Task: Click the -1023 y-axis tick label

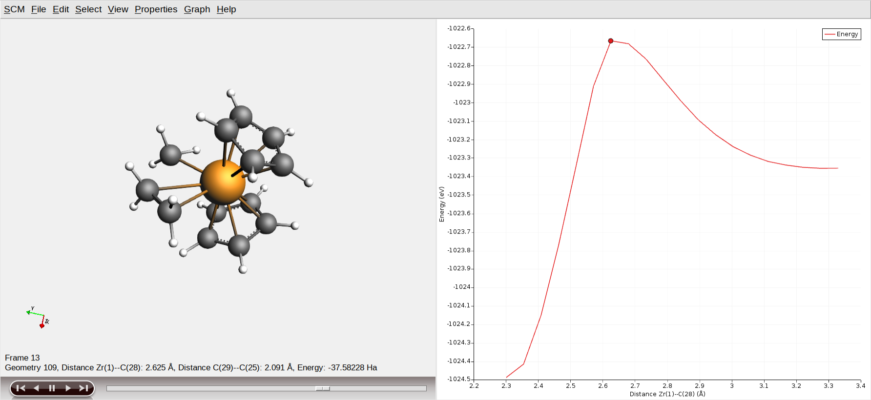Action: coord(462,102)
